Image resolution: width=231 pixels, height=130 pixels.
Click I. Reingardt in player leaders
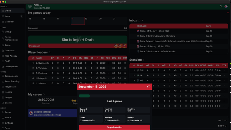click(x=41, y=78)
